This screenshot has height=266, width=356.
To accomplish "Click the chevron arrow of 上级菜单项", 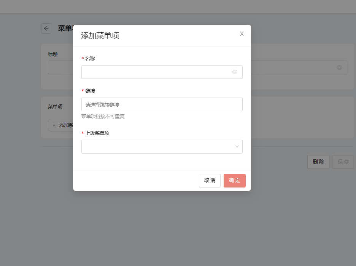I will click(x=237, y=147).
